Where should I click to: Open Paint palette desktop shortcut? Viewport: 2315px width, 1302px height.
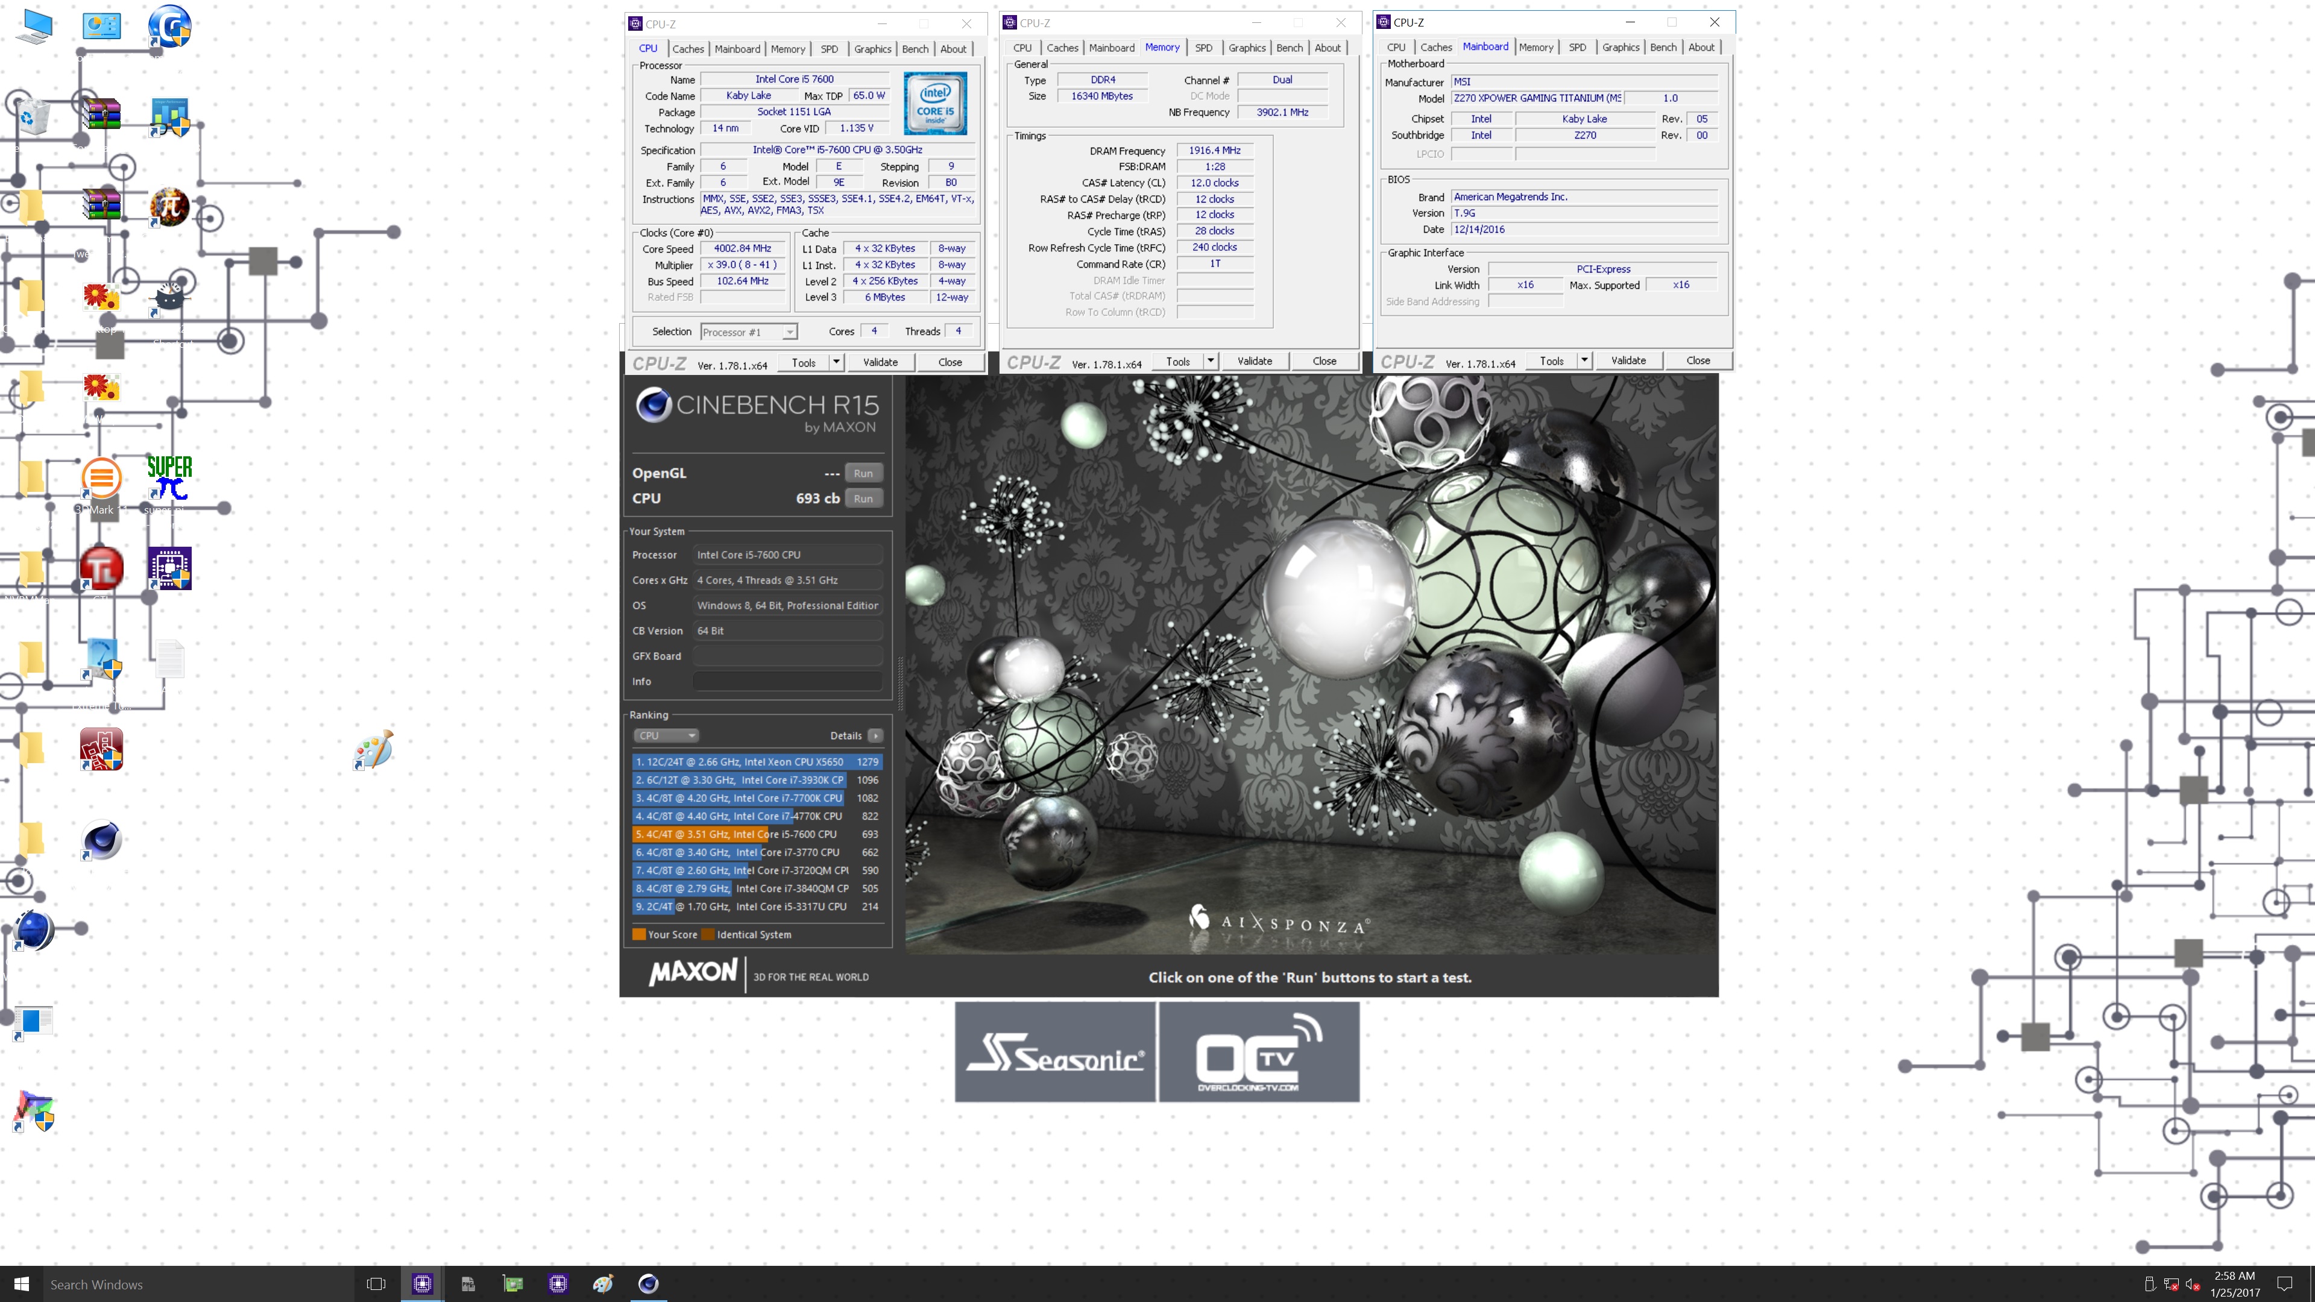(x=374, y=749)
